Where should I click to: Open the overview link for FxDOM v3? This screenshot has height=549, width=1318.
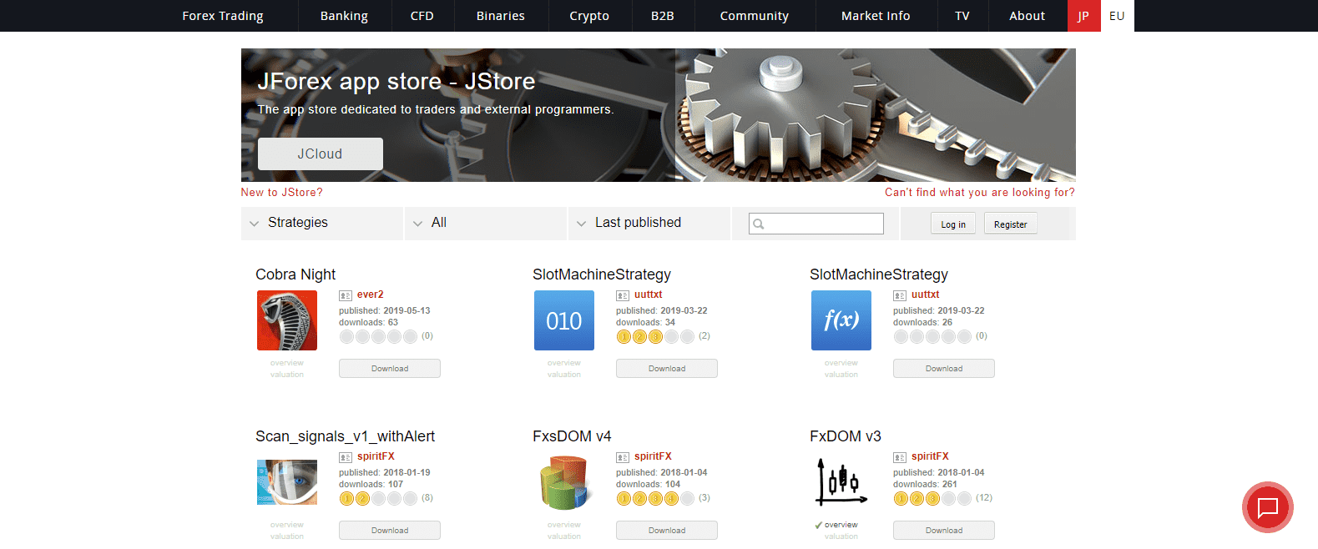pyautogui.click(x=841, y=525)
